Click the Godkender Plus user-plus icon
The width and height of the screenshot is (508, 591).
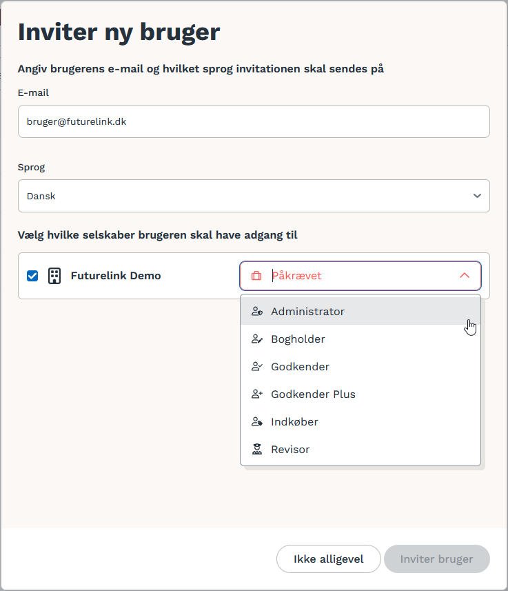tap(257, 394)
